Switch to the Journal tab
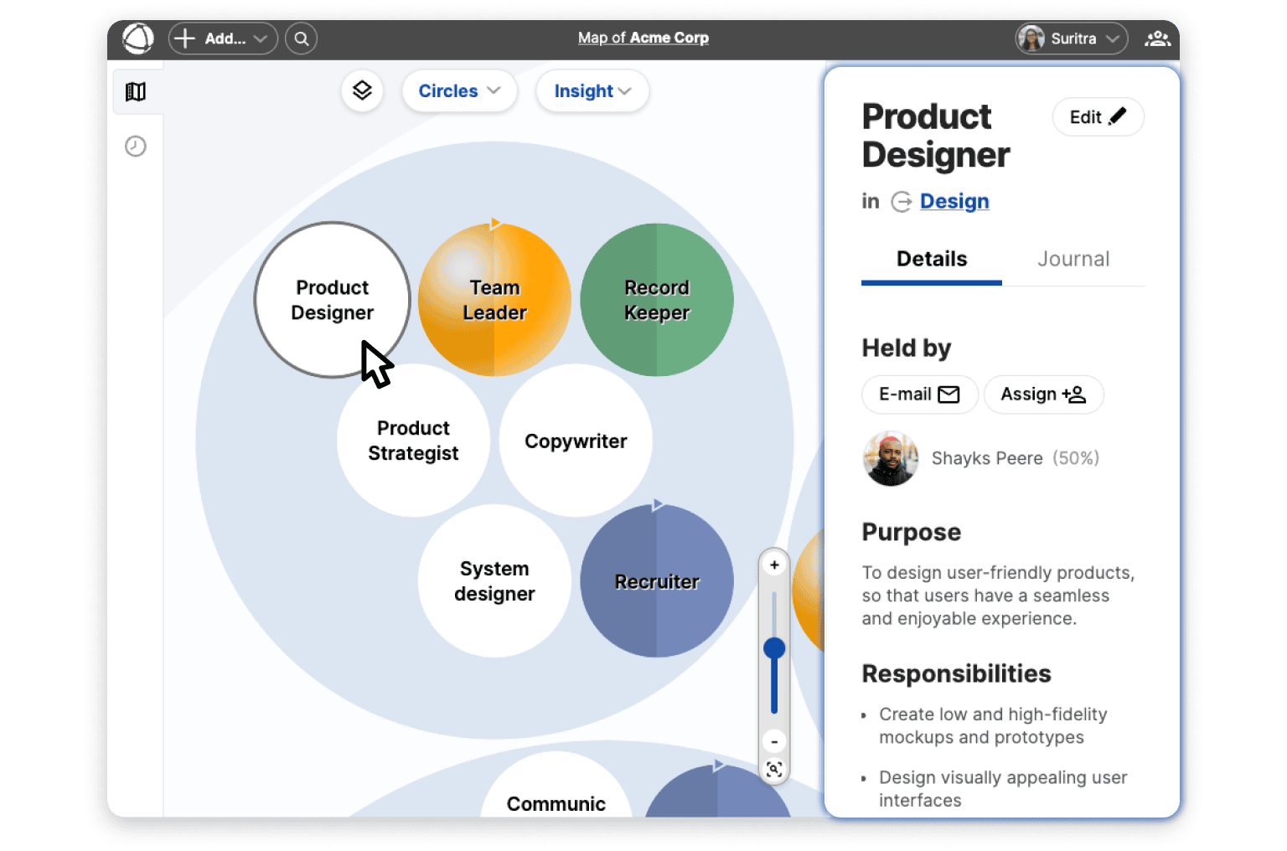Viewport: 1287px width, 851px height. click(1072, 259)
